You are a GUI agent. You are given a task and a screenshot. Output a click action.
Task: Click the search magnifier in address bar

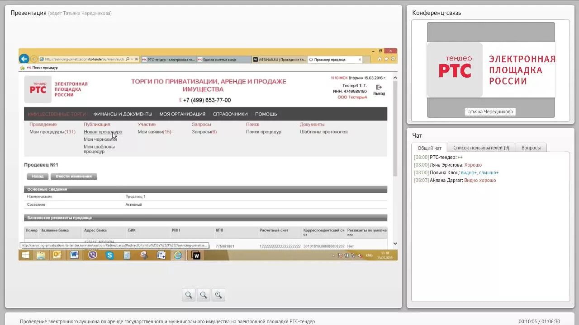pyautogui.click(x=128, y=59)
